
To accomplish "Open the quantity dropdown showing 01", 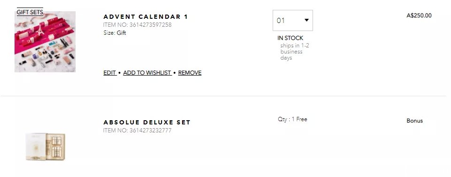I will click(x=292, y=21).
